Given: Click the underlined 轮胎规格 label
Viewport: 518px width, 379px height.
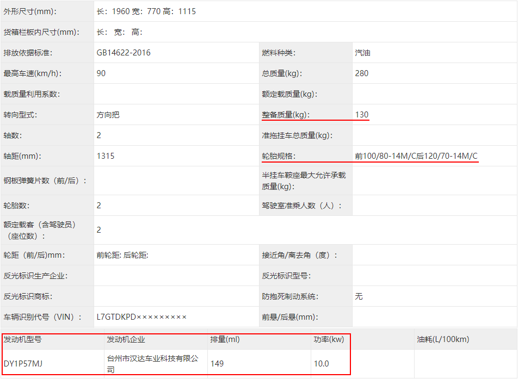Looking at the screenshot, I should click(x=278, y=156).
